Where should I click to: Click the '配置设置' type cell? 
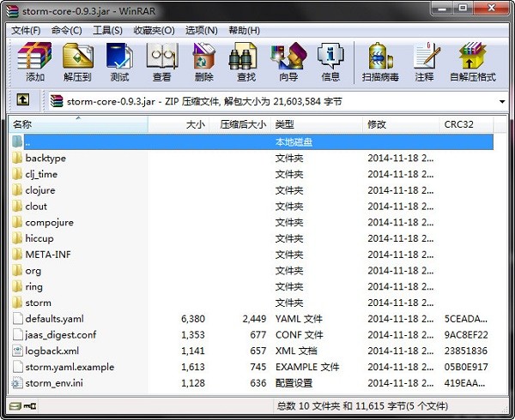(x=294, y=383)
